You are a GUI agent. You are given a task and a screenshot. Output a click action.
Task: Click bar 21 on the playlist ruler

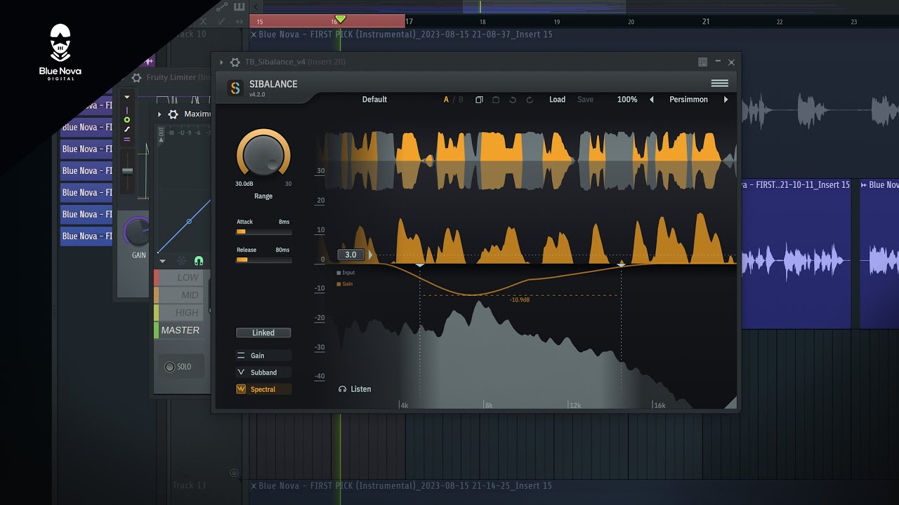[706, 22]
